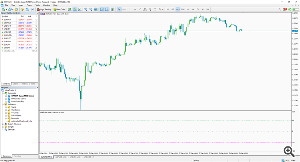Image resolution: width=300 pixels, height=162 pixels.
Task: Select candlestick chart display icon
Action: pos(75,9)
